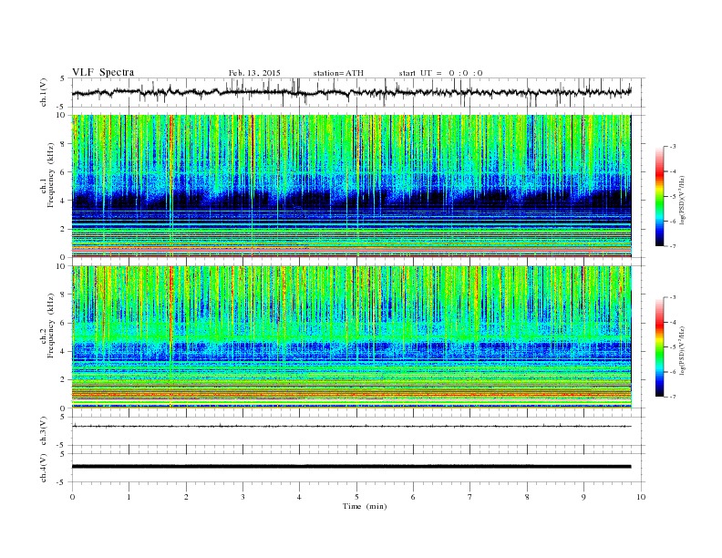The width and height of the screenshot is (722, 558).
Task: Click the 'VLF Spectra' title text
Action: pos(103,72)
